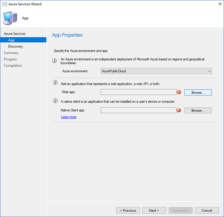Select the App step in sidebar
The width and height of the screenshot is (224, 217).
coord(23,40)
